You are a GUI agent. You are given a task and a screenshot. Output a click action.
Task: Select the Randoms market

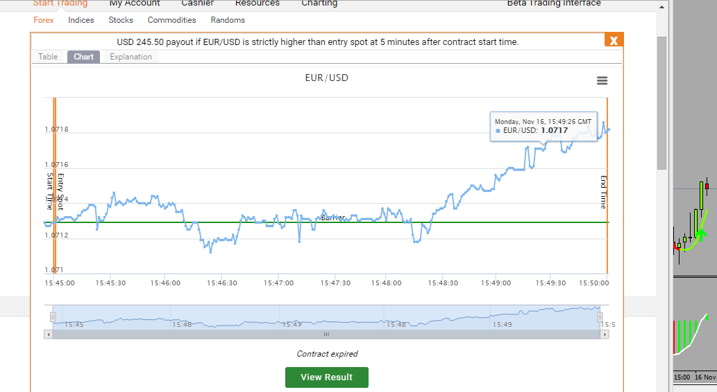pyautogui.click(x=228, y=20)
